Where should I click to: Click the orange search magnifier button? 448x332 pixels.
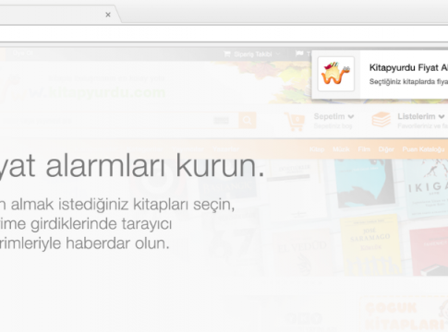pyautogui.click(x=248, y=120)
